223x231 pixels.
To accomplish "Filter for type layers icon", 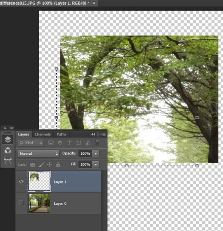I will point(69,143).
